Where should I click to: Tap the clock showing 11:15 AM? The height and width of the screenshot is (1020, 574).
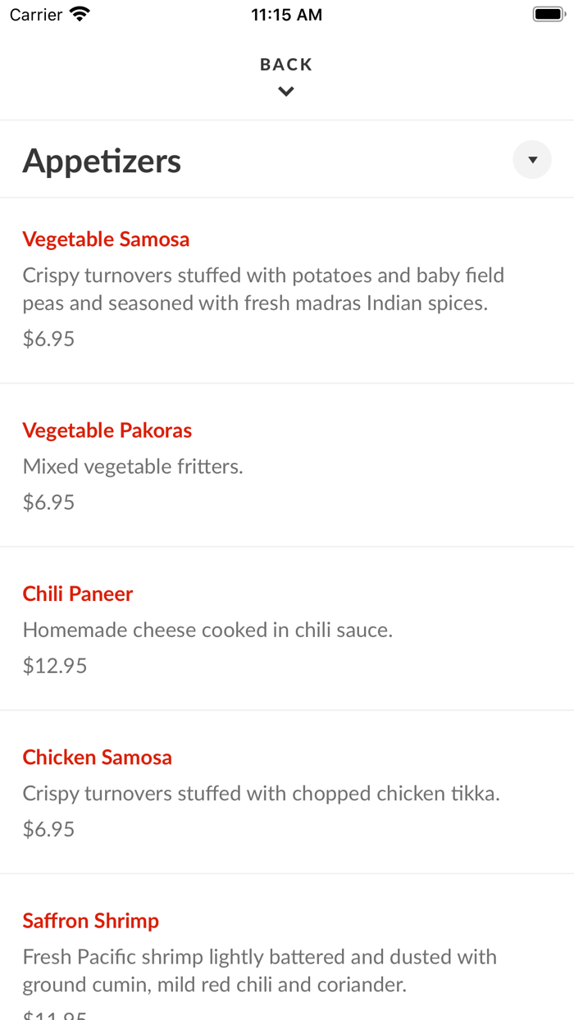coord(286,14)
